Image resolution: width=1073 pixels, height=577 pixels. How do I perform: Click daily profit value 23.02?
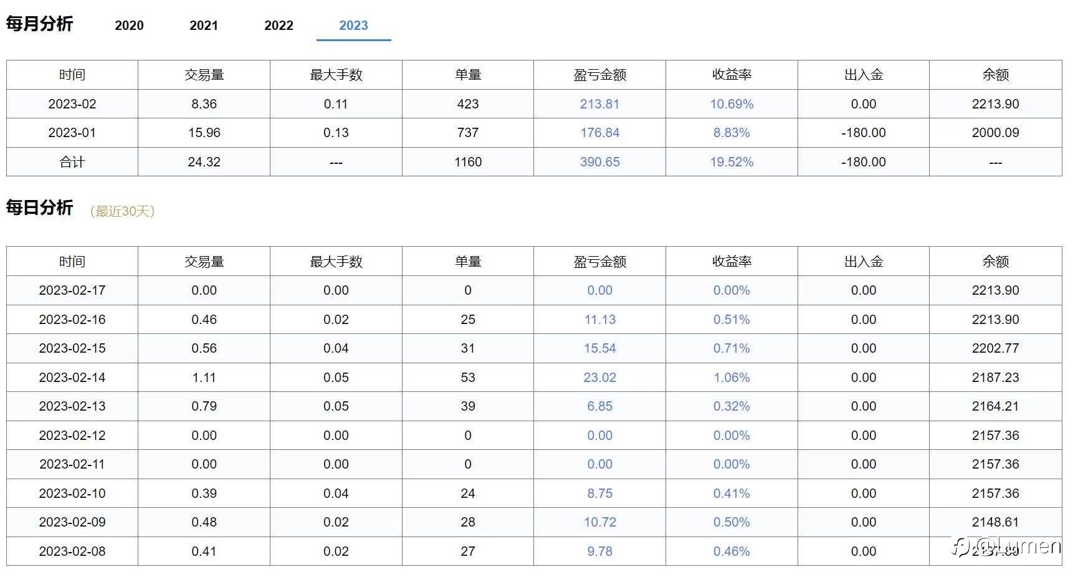click(599, 378)
